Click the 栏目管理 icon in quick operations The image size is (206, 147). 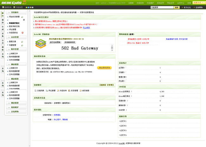click(x=69, y=91)
